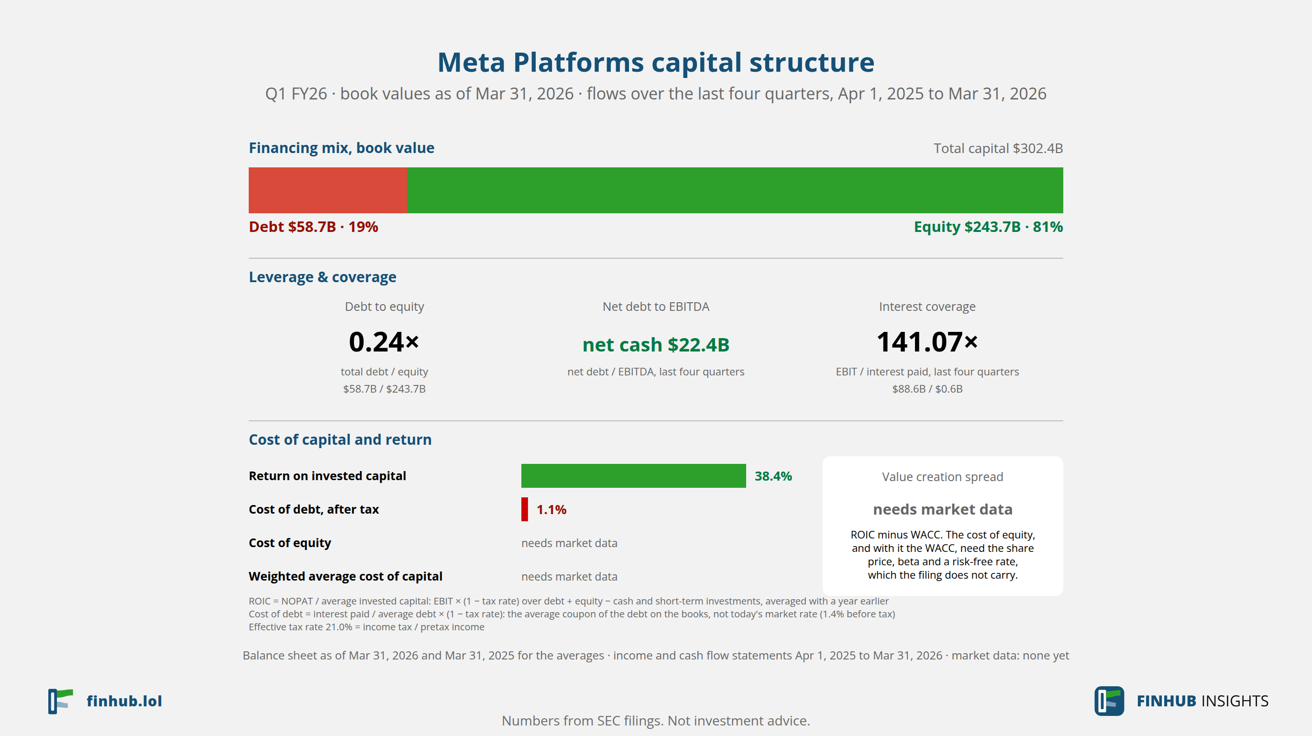Click net debt / EBITDA, last four quarters caption
The width and height of the screenshot is (1312, 736).
(656, 372)
